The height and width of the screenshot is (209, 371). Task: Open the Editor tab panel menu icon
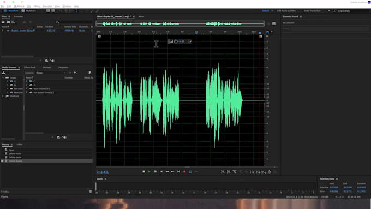pyautogui.click(x=134, y=17)
